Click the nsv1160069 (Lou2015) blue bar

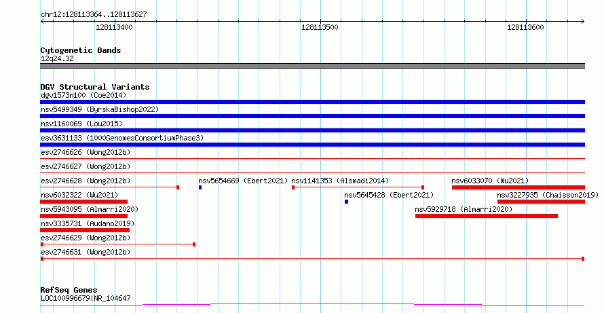[312, 130]
